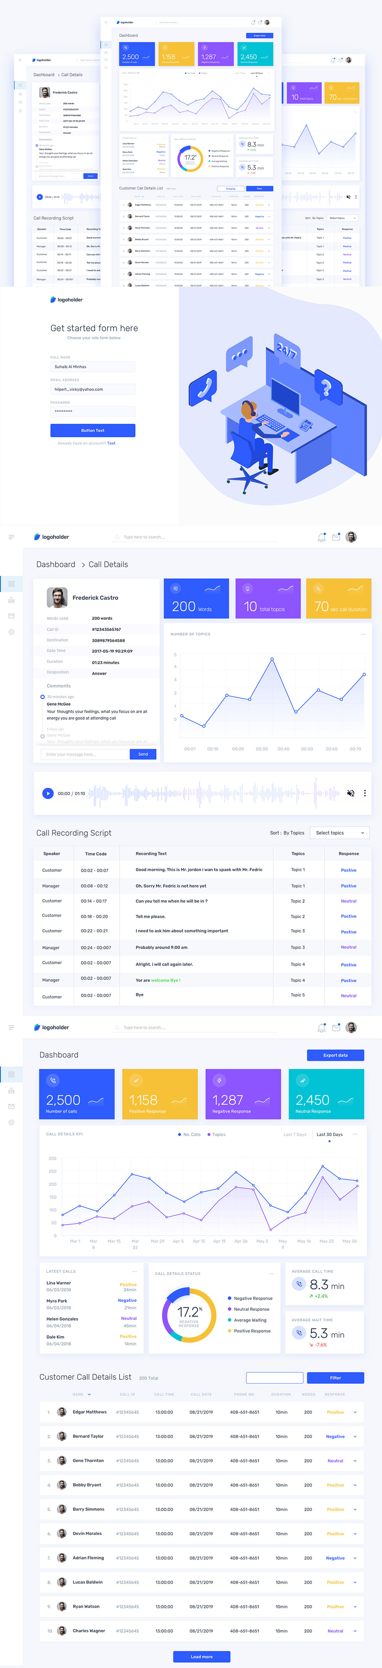Send the comment message
382x1668 pixels.
[143, 755]
